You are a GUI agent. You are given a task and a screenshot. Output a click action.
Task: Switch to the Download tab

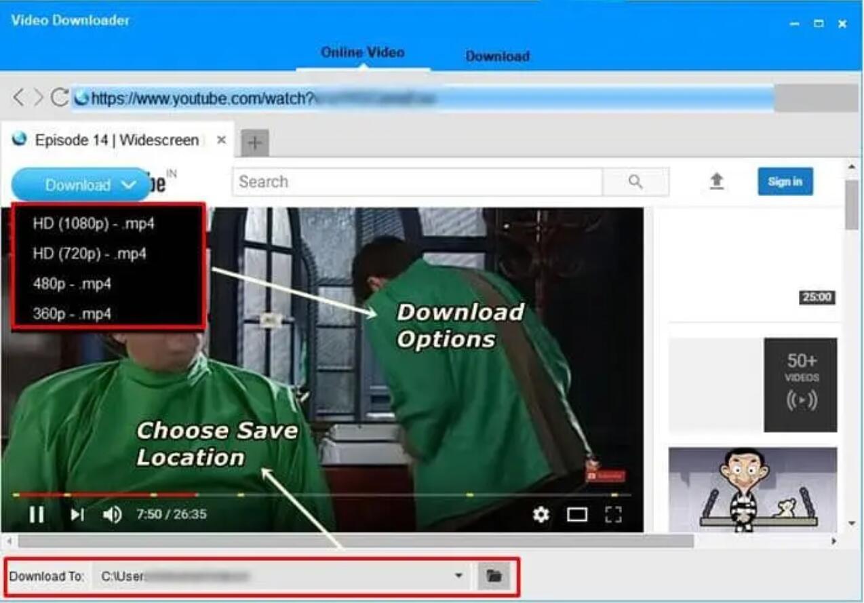pyautogui.click(x=497, y=56)
